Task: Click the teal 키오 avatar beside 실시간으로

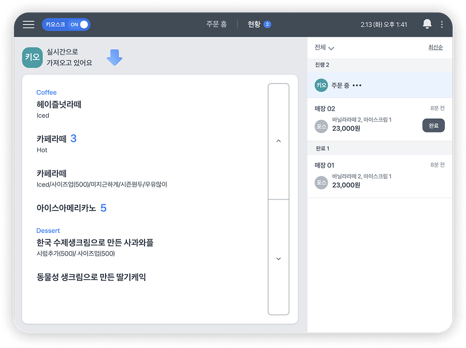Action: tap(32, 57)
